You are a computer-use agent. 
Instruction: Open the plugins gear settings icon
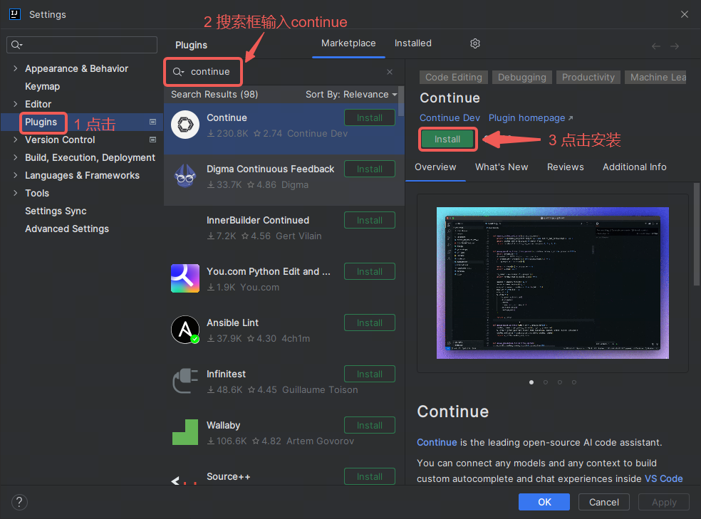tap(474, 43)
